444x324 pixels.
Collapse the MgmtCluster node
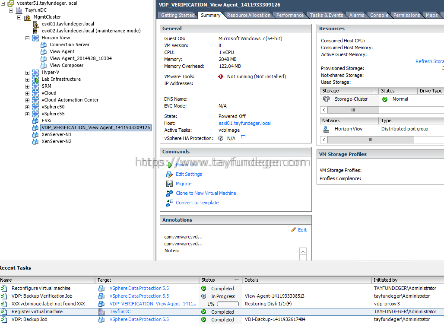tap(19, 17)
